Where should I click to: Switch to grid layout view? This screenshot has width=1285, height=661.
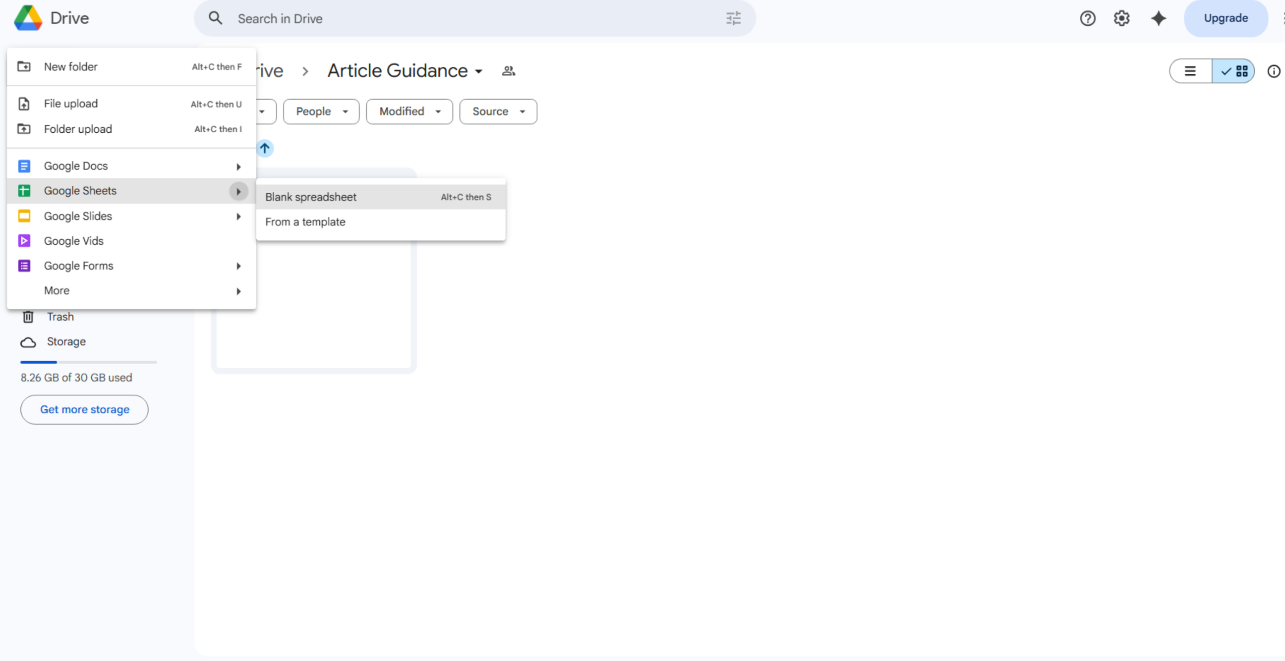1233,71
